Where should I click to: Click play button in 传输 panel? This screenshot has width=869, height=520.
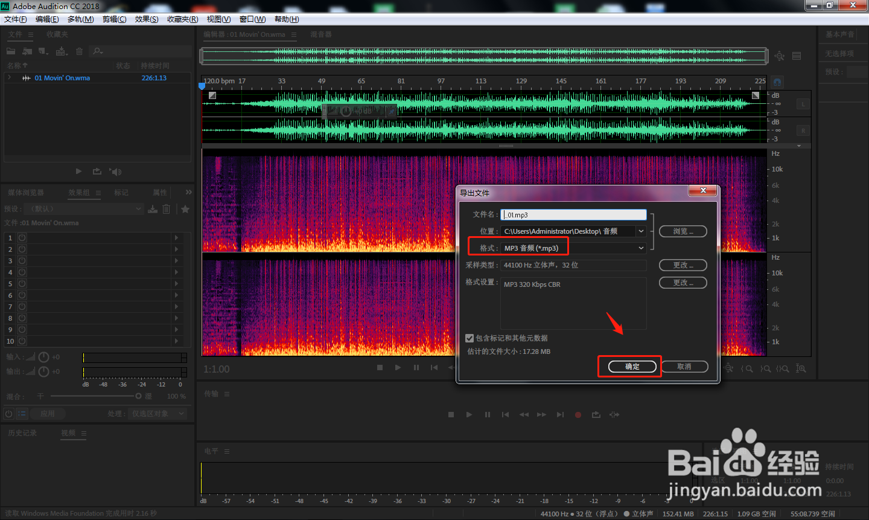469,414
